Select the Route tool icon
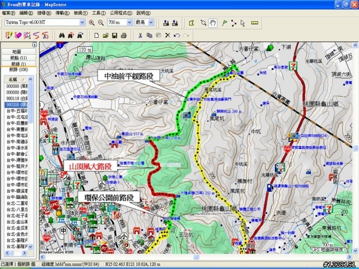The width and height of the screenshot is (359, 269). click(x=233, y=23)
